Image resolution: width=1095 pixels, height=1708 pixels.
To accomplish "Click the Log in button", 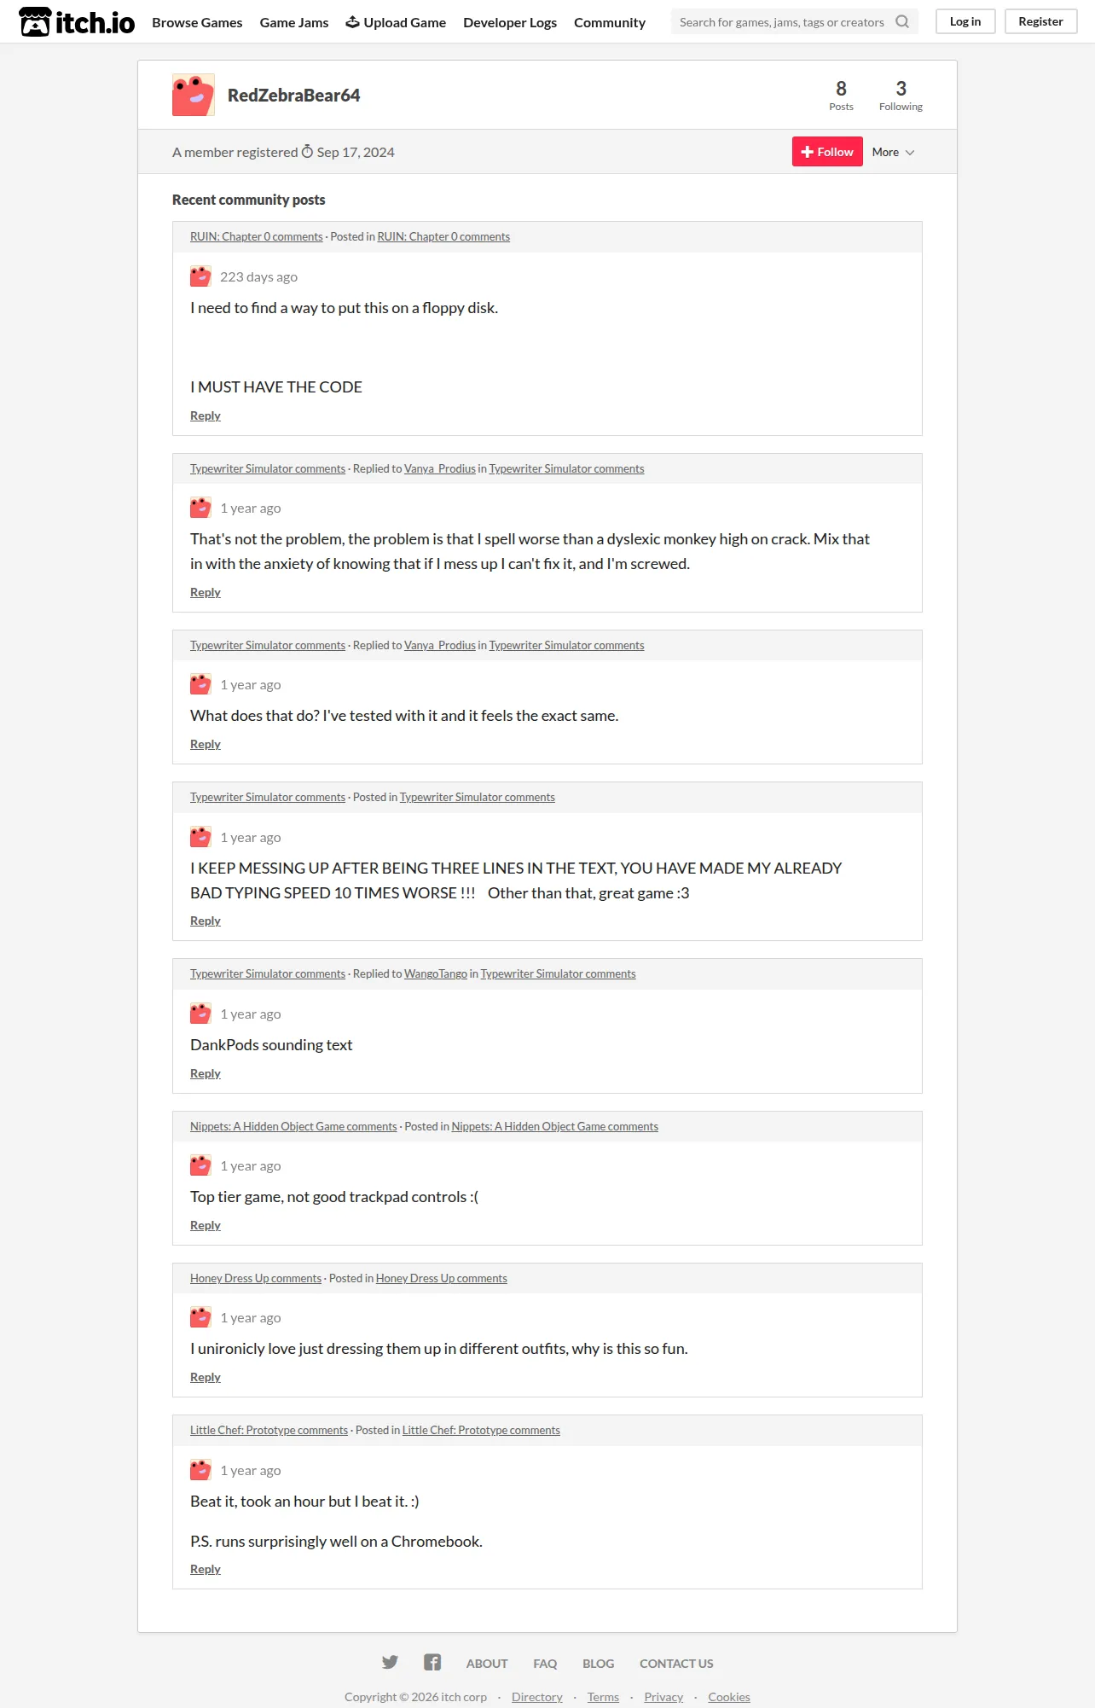I will 965,21.
